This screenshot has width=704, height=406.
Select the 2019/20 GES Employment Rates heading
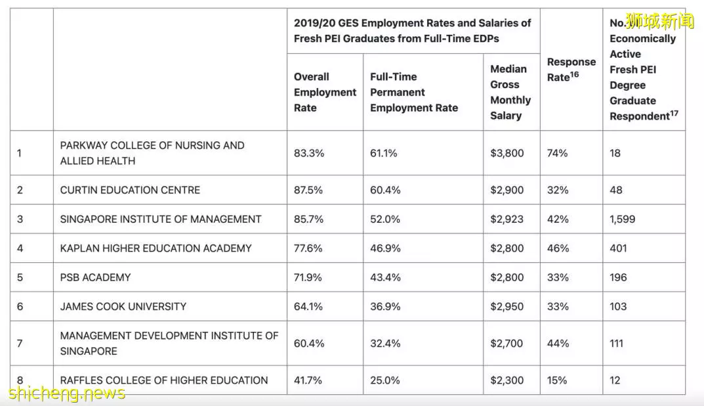pyautogui.click(x=412, y=31)
